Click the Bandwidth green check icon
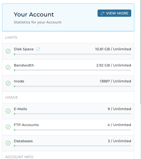This screenshot has height=159, width=141. click(8, 67)
